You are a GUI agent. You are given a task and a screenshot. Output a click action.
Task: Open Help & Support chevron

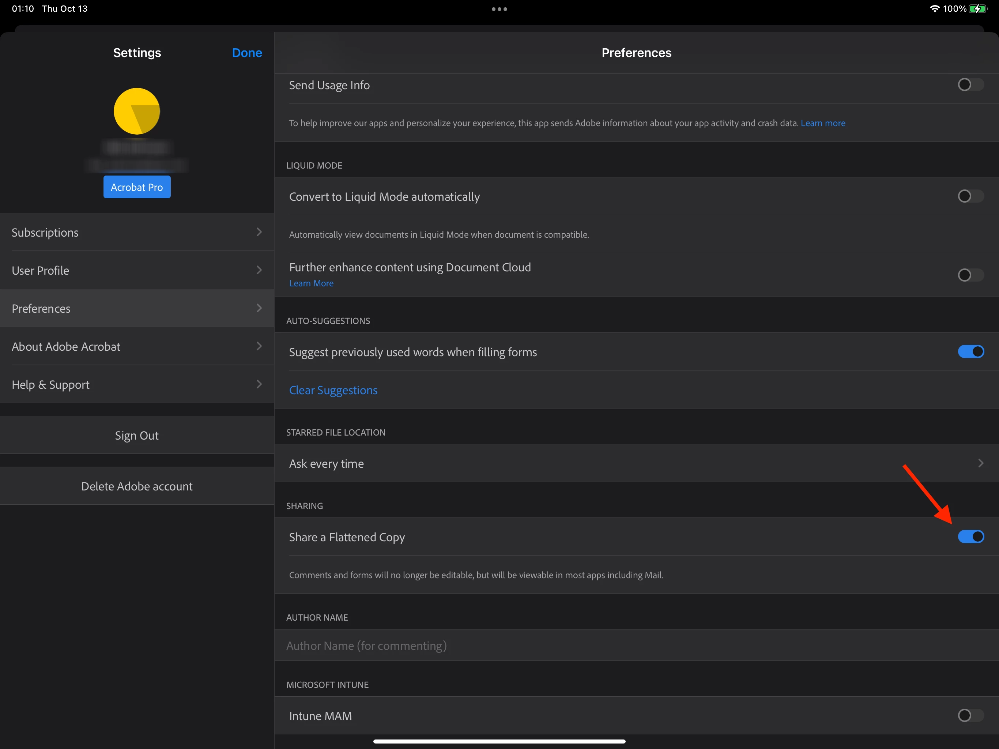pos(259,384)
